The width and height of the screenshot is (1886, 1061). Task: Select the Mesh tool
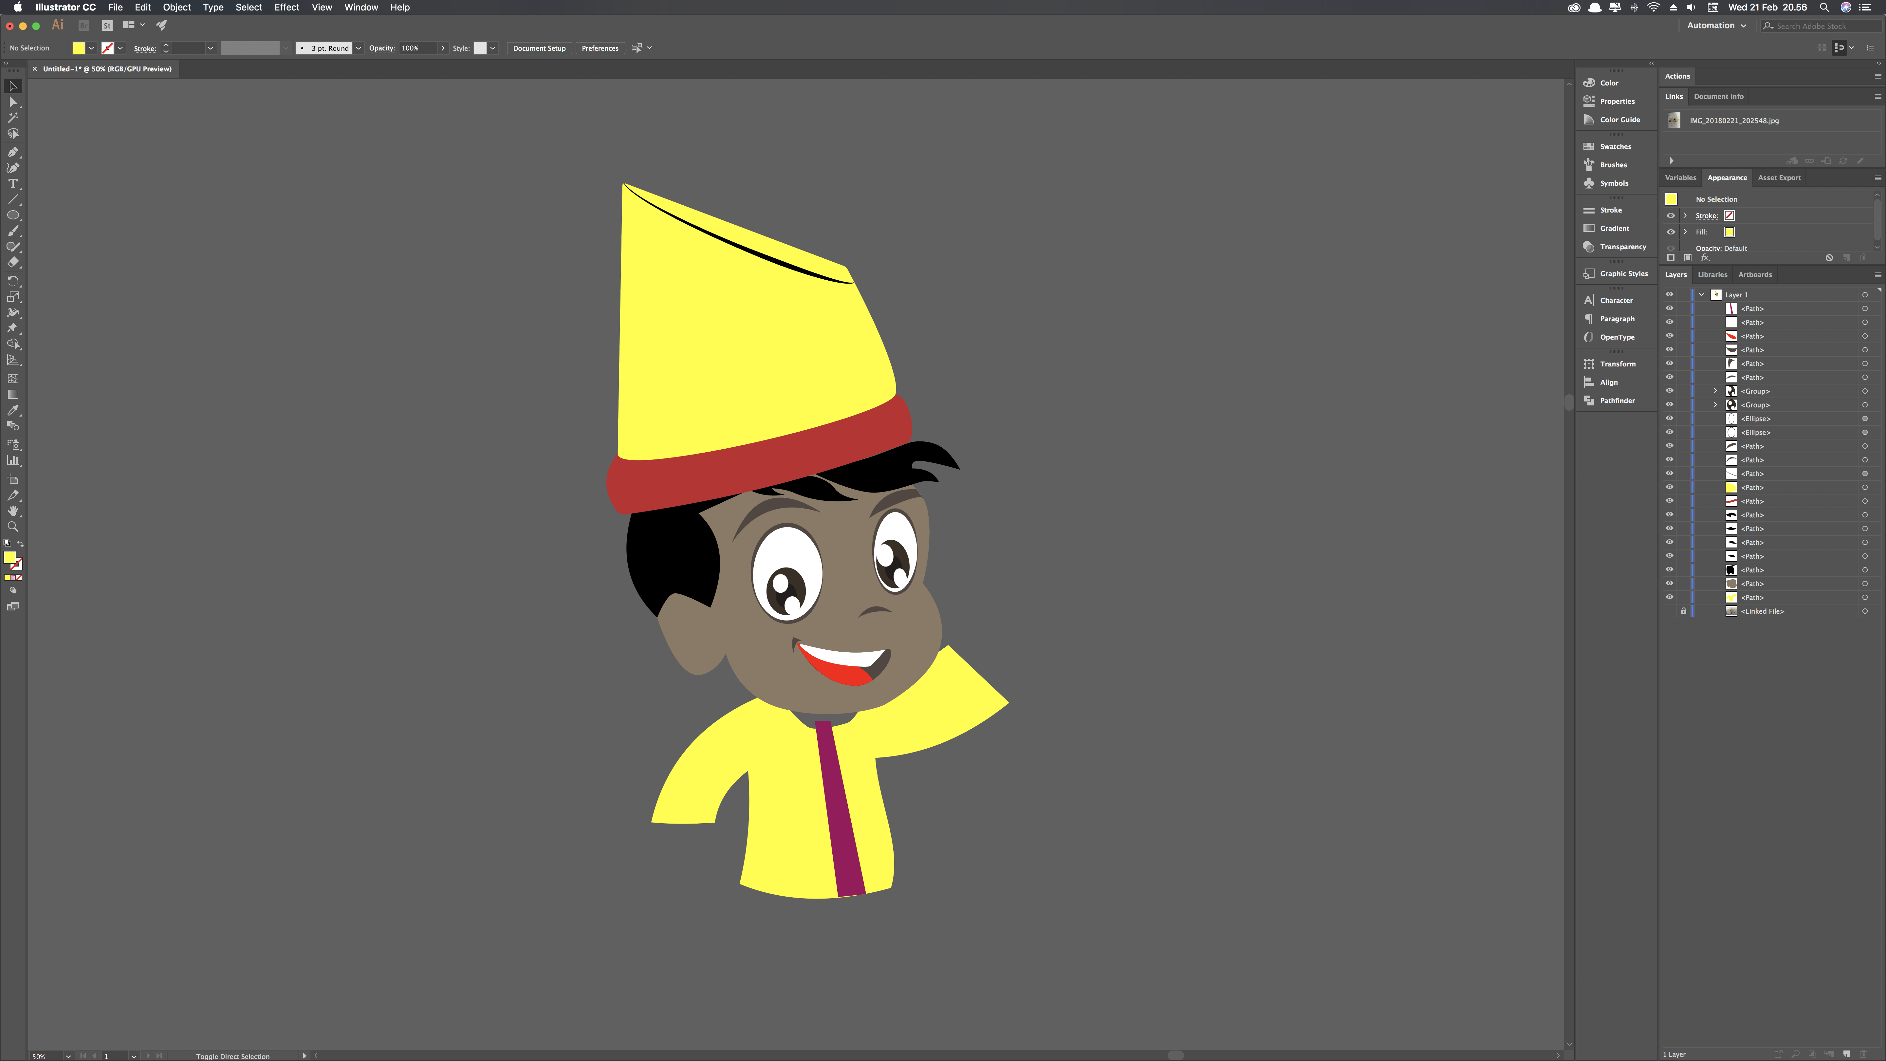13,379
